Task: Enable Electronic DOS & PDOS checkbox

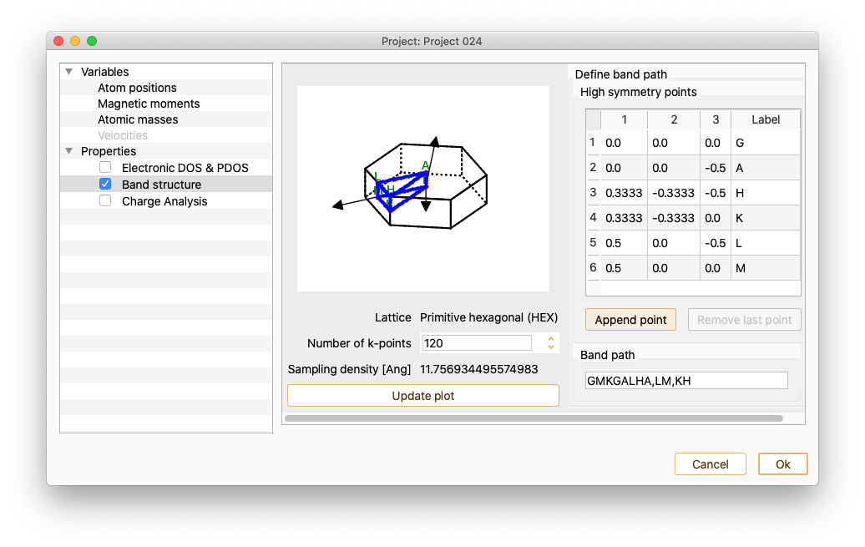Action: coord(105,167)
